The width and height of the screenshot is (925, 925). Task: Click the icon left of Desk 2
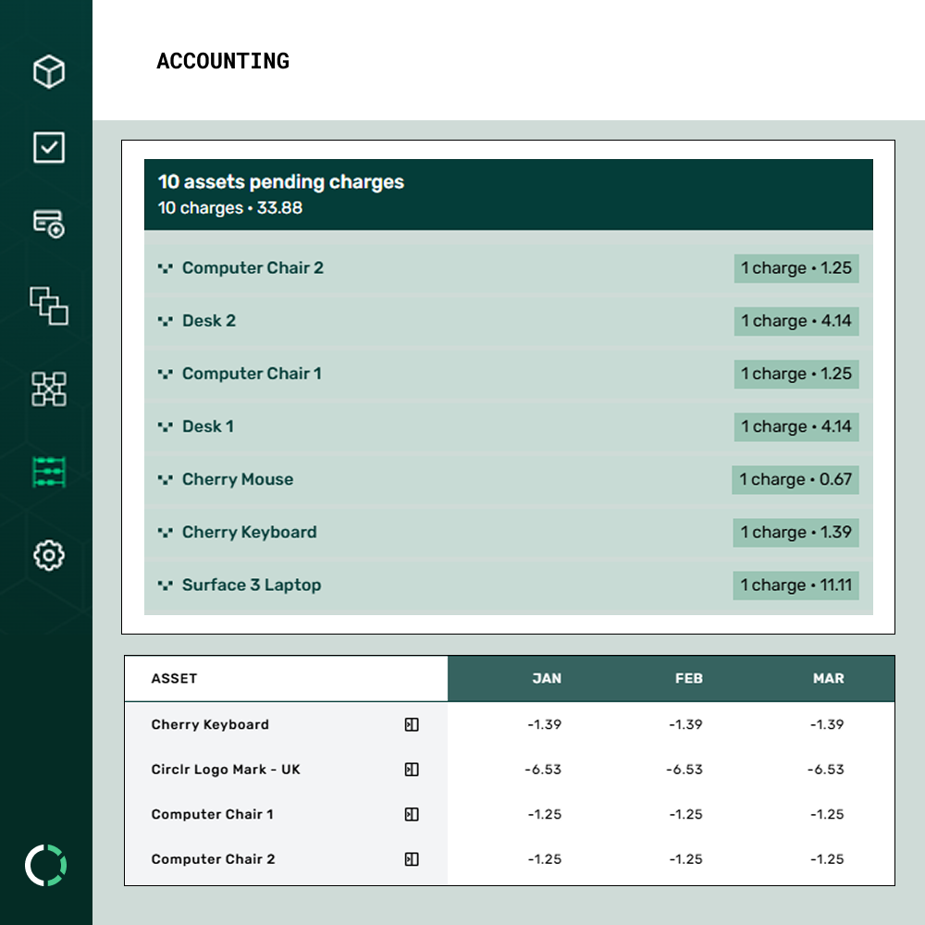(x=166, y=321)
